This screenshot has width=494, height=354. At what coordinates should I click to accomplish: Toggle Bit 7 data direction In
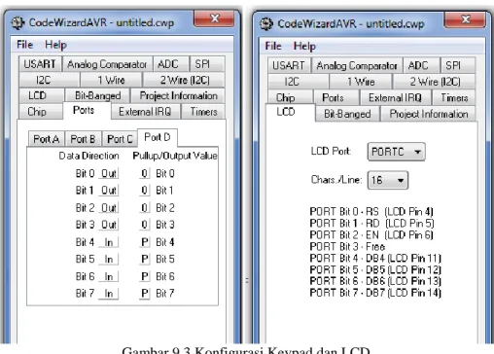coord(109,294)
